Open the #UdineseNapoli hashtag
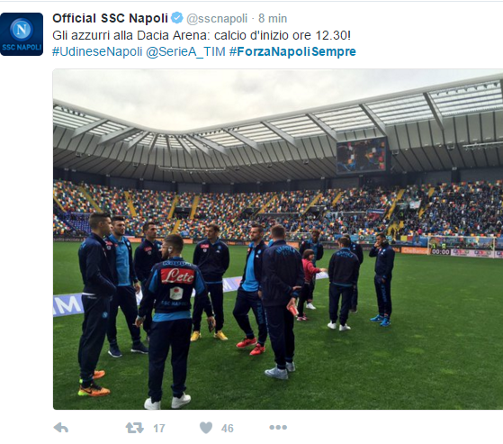 point(97,51)
